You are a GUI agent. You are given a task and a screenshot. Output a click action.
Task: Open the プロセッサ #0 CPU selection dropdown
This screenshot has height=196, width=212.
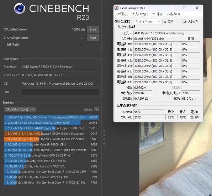point(147,22)
